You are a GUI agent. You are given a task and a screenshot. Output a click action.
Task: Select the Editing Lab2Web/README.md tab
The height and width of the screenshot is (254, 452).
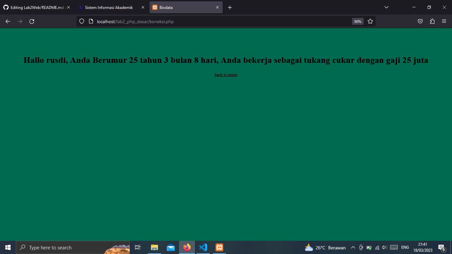36,7
